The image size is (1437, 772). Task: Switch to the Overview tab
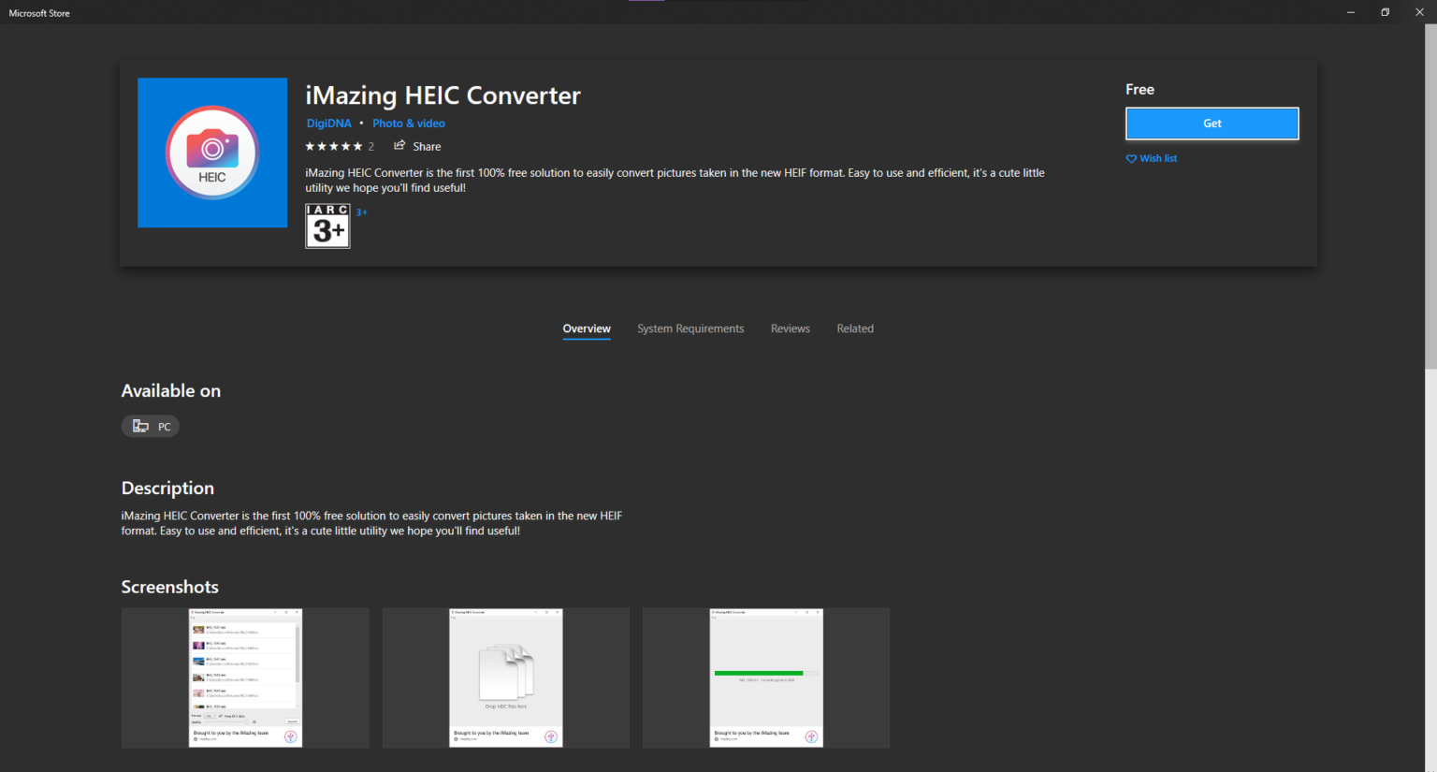click(586, 328)
